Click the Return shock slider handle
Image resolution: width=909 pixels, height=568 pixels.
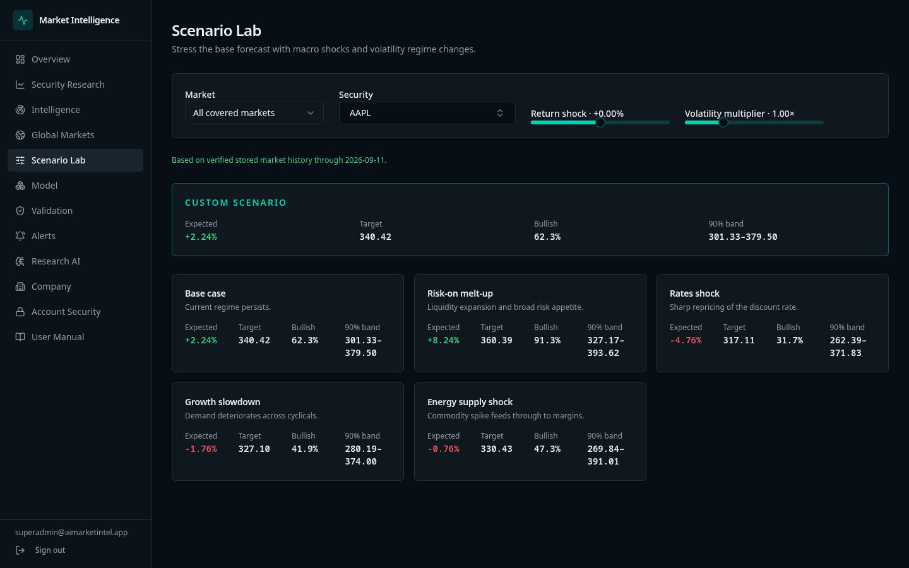(600, 122)
